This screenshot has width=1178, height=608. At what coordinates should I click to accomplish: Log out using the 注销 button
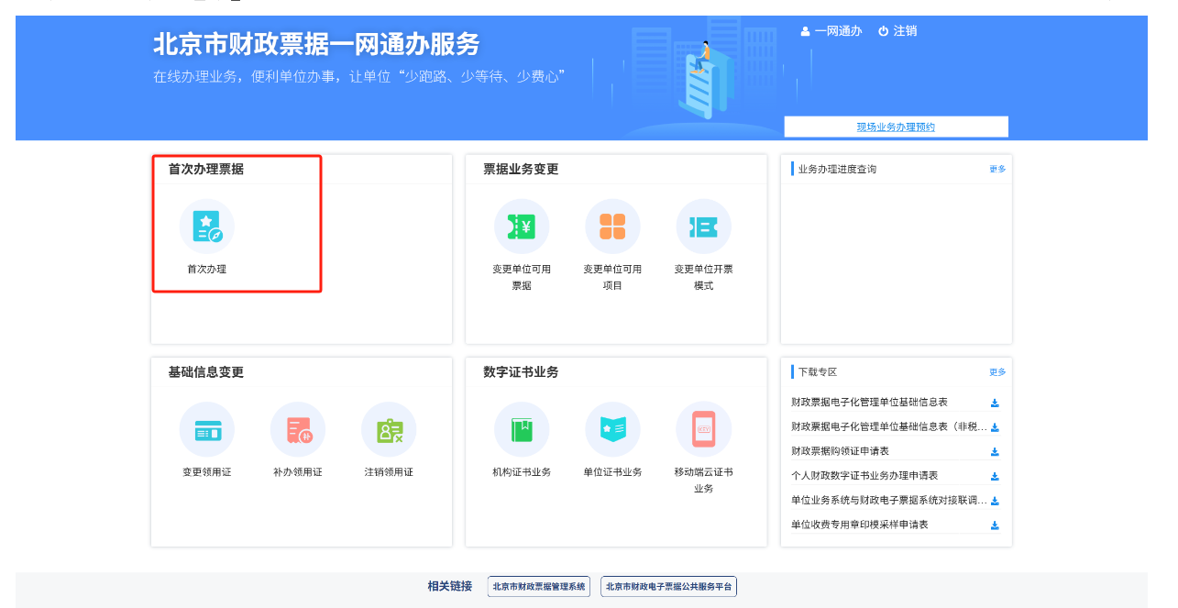tap(897, 31)
